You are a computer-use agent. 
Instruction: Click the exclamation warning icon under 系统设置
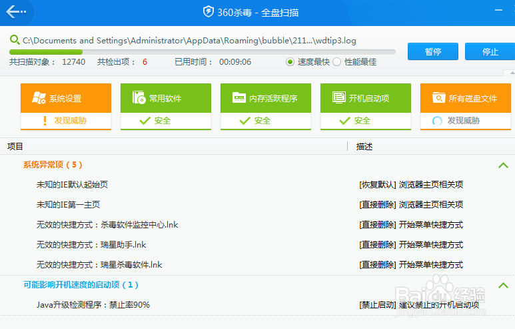pyautogui.click(x=45, y=121)
